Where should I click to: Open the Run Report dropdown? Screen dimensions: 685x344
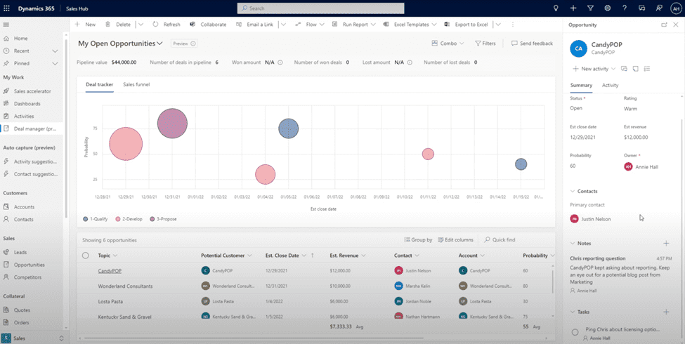point(373,25)
